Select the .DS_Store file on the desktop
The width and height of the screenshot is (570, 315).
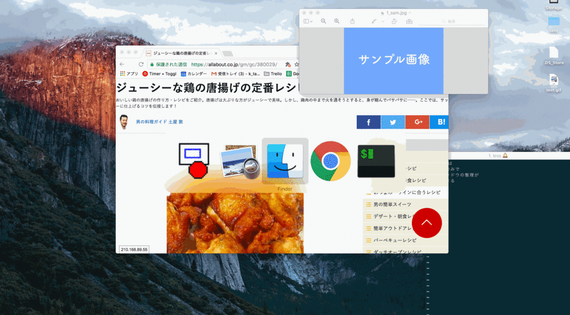click(x=554, y=56)
